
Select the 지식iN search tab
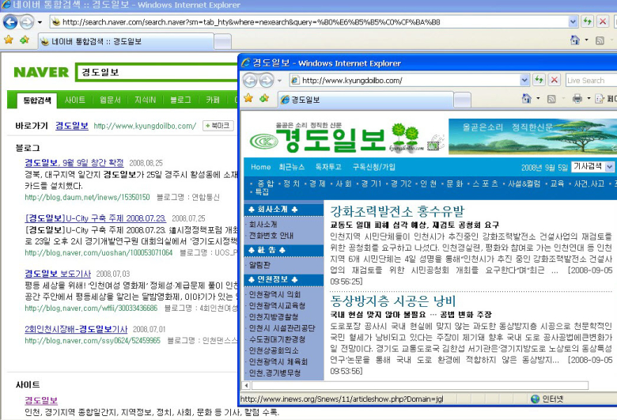145,100
